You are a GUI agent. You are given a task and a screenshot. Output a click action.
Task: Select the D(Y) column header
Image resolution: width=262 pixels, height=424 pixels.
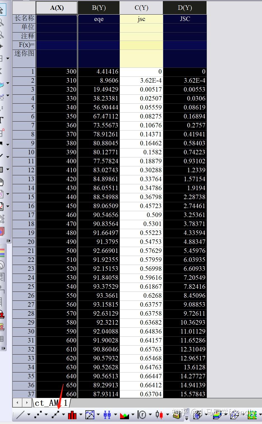pyautogui.click(x=185, y=8)
